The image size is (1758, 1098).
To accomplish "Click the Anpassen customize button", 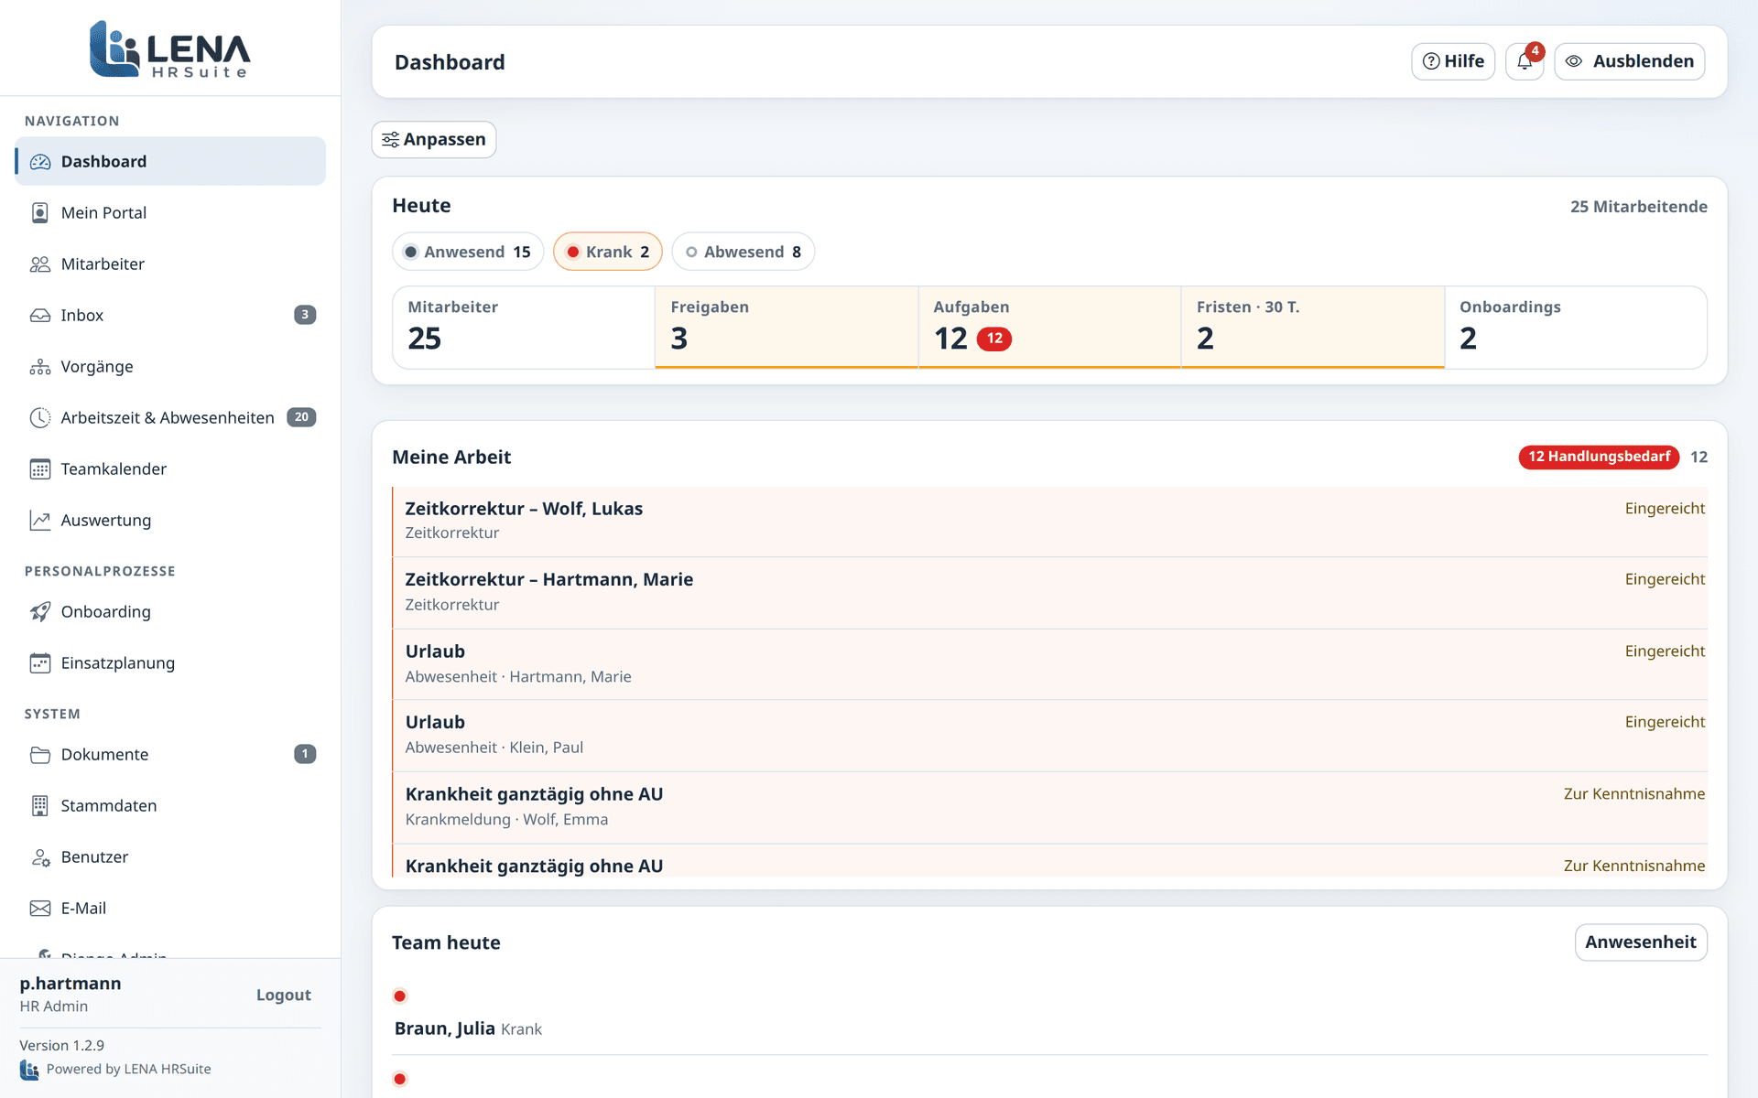I will pyautogui.click(x=434, y=140).
